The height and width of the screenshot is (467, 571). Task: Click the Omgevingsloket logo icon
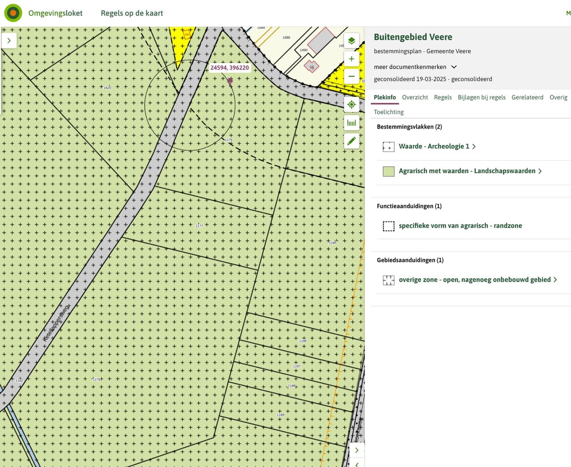[13, 13]
